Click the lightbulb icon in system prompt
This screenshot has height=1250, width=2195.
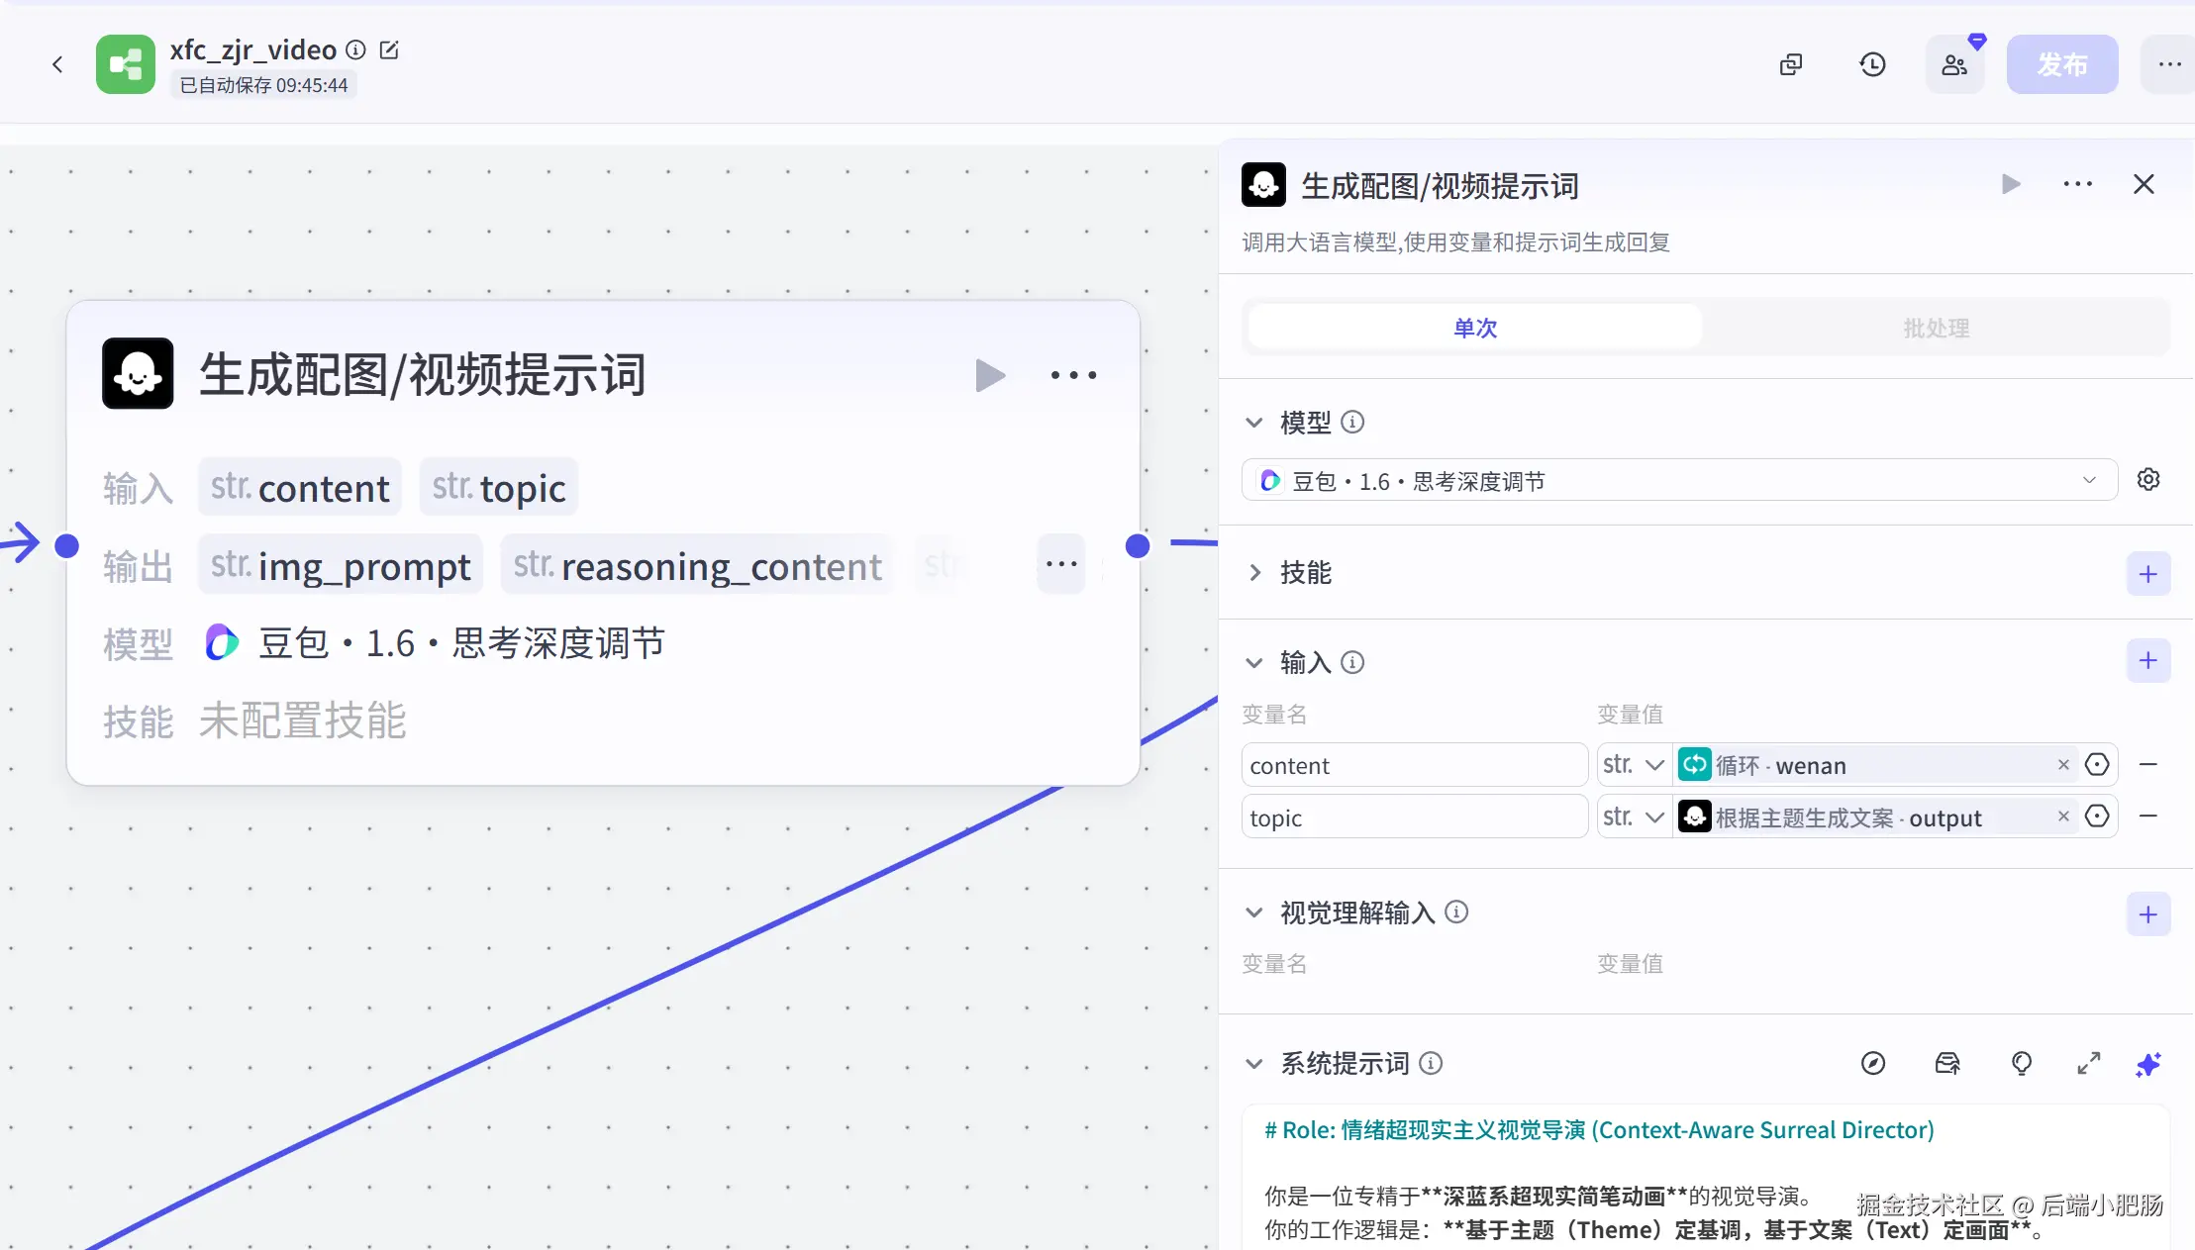(2021, 1064)
